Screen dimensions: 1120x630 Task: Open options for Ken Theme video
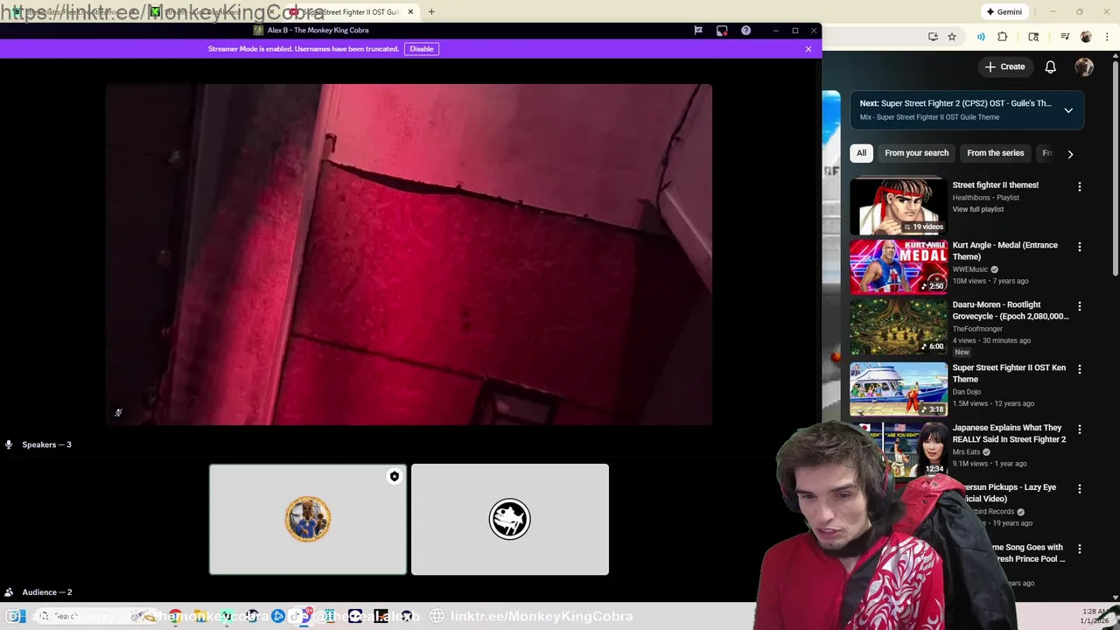pyautogui.click(x=1080, y=369)
